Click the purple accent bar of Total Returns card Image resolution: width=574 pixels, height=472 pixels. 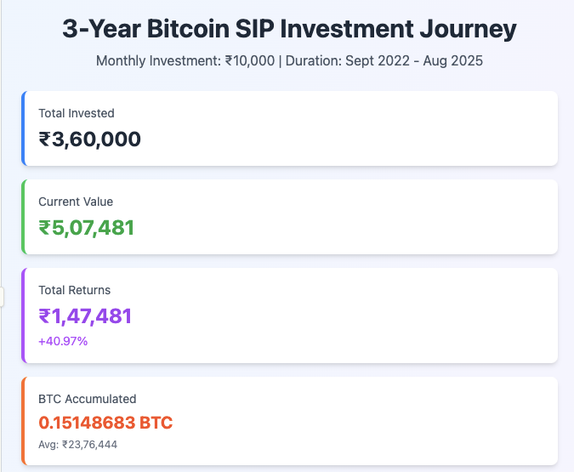[x=23, y=316]
